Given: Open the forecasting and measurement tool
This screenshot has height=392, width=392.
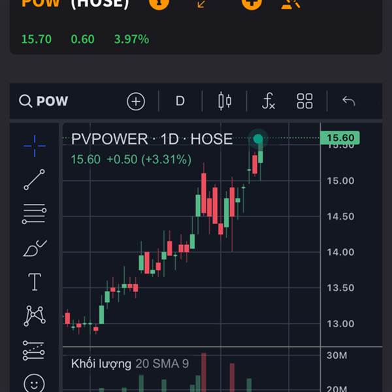Looking at the screenshot, I should (x=34, y=350).
